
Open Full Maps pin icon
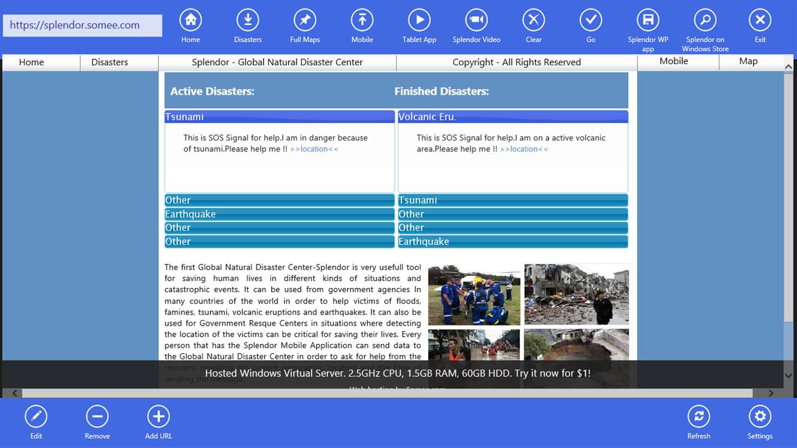coord(305,20)
